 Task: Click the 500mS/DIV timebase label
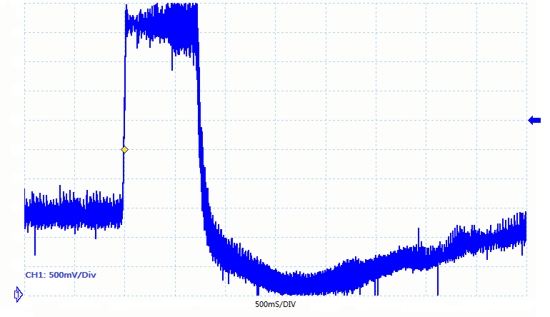click(x=275, y=305)
